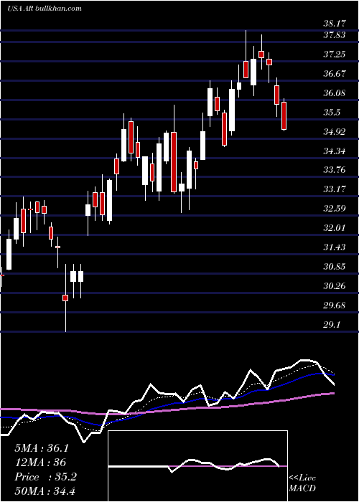Click the 37.25 price axis label
359x502 pixels.
335,54
